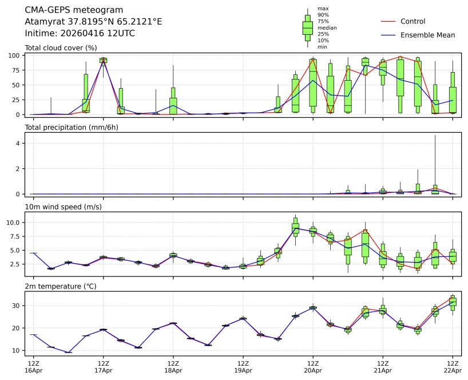Image resolution: width=468 pixels, height=380 pixels.
Task: Click the median label in box plot legend
Action: [x=327, y=27]
